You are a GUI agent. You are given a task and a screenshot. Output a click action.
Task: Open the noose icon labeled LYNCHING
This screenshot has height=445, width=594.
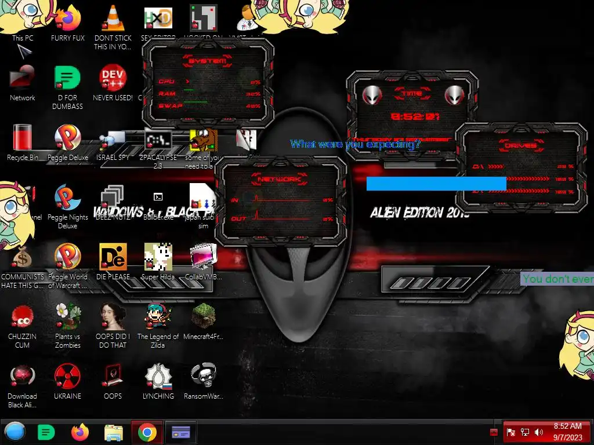[158, 381]
